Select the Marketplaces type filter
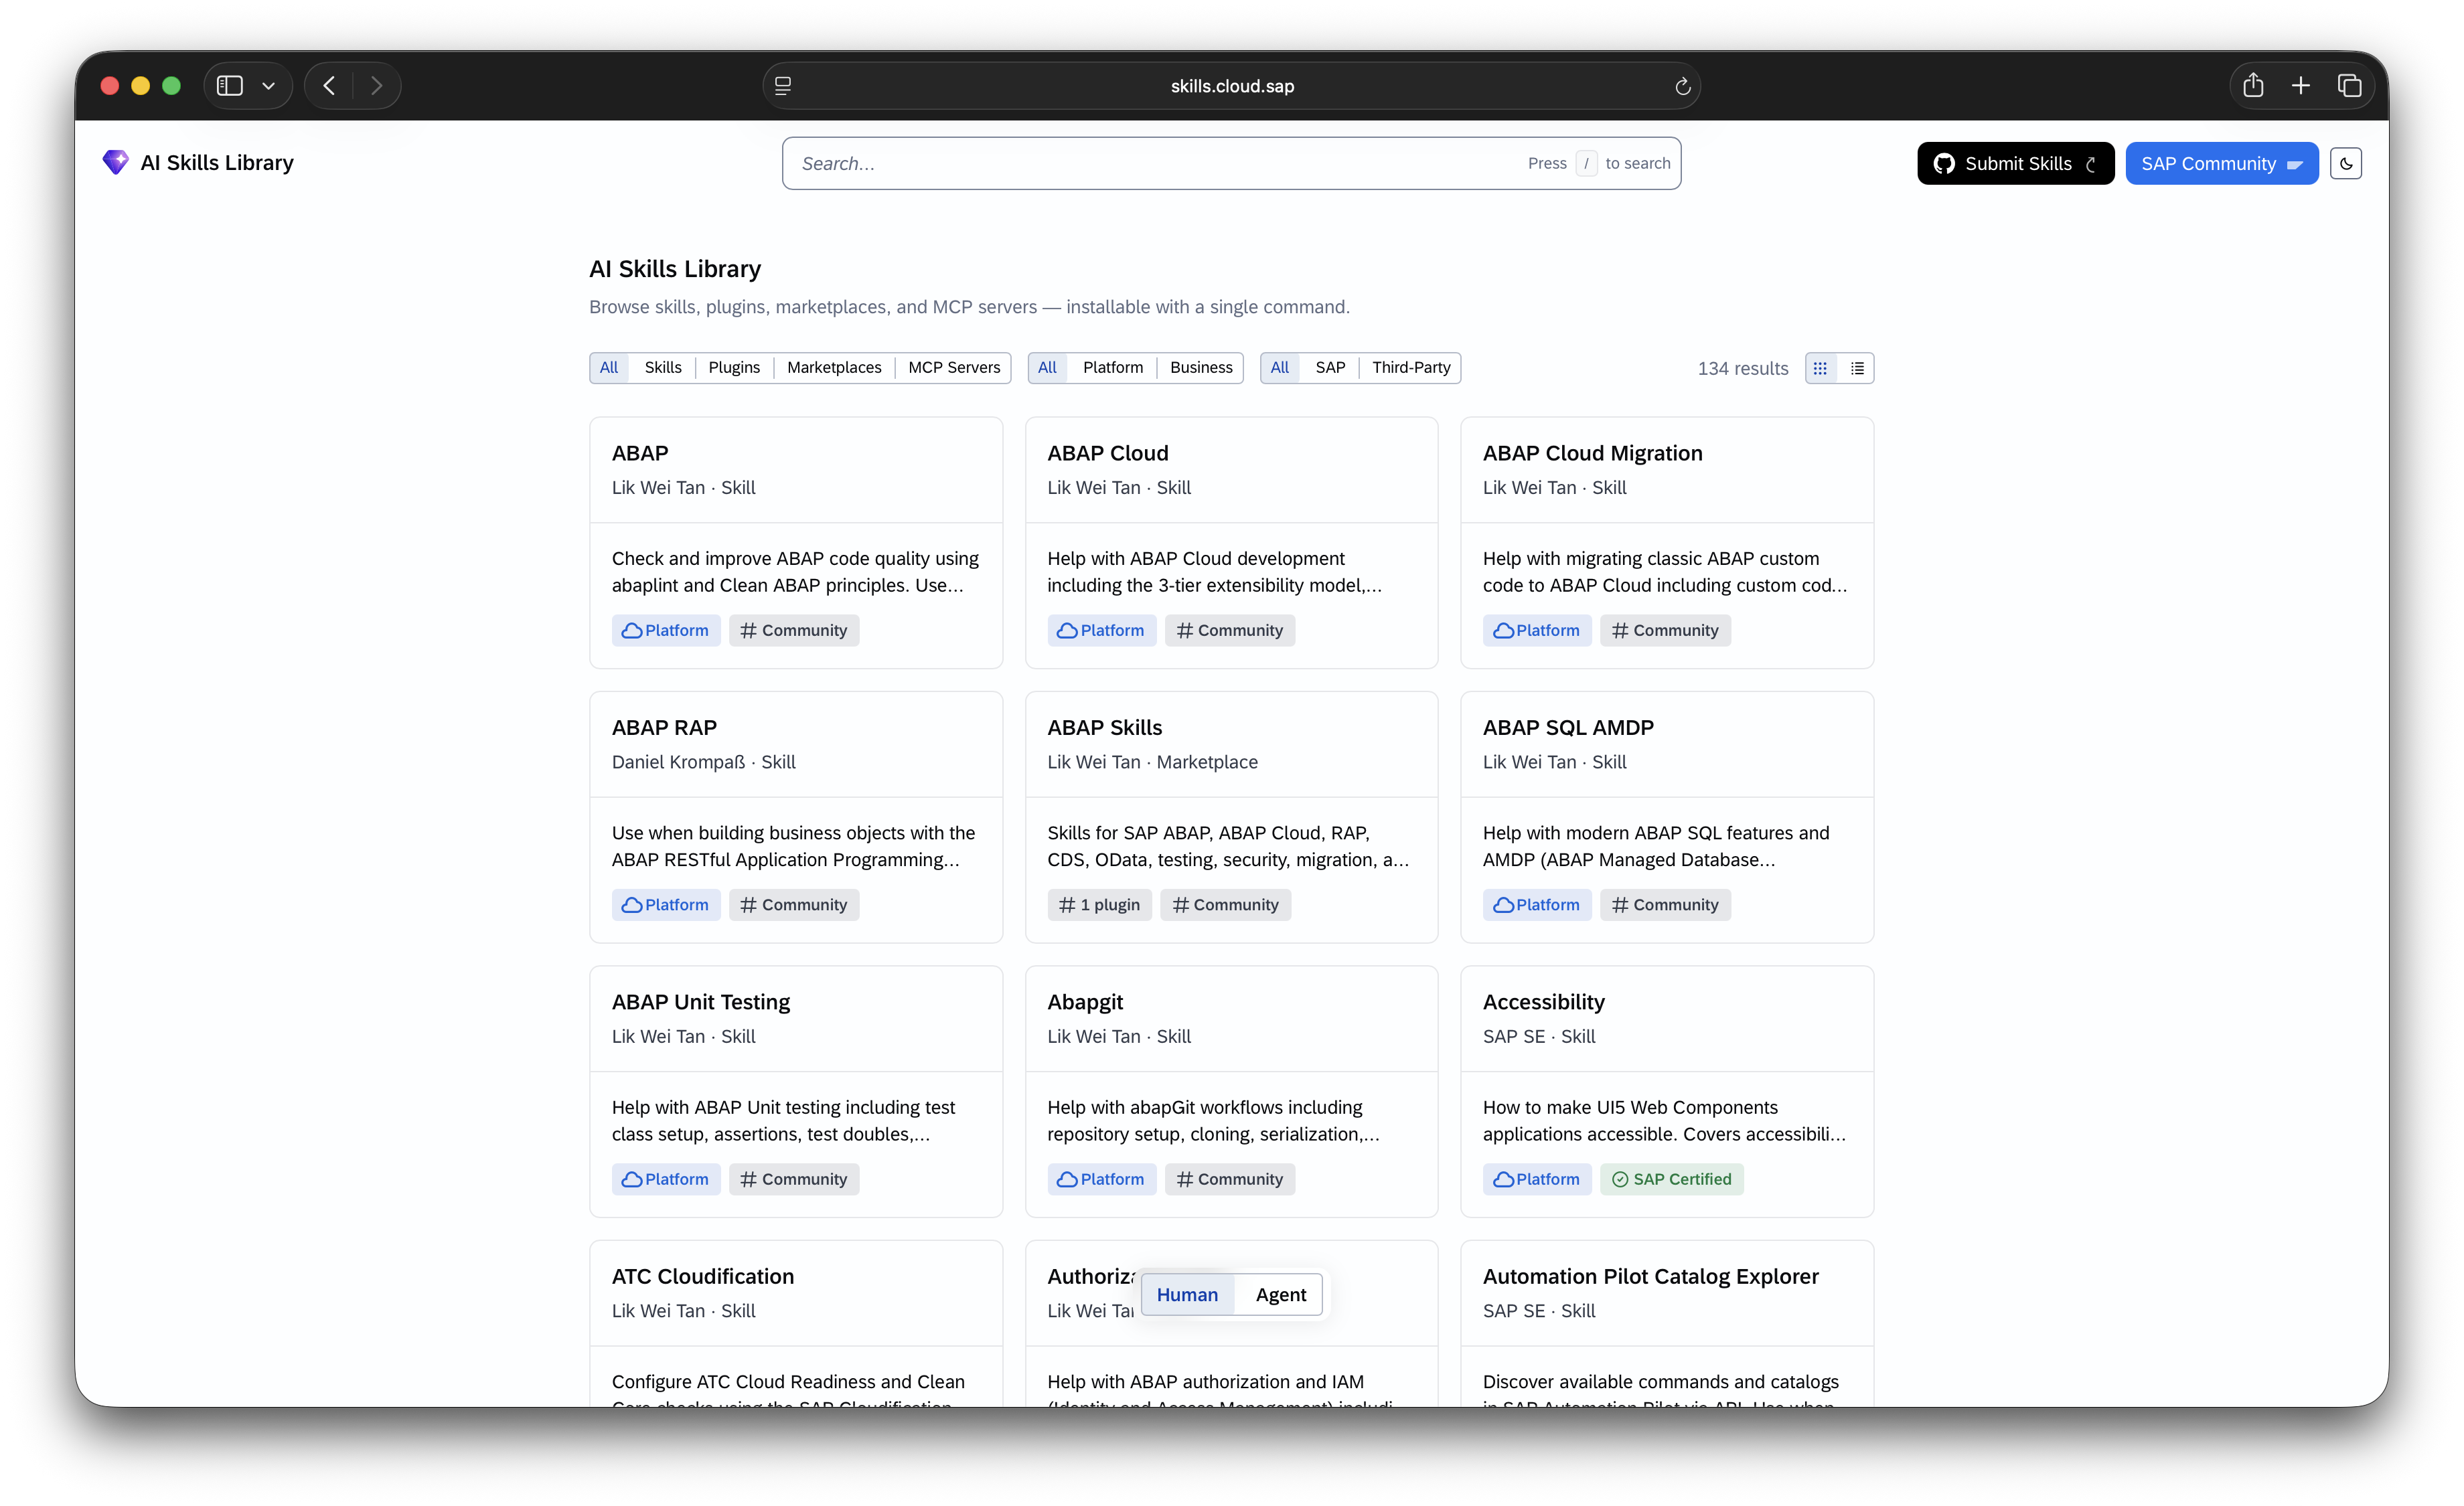Screen dimensions: 2464x1506 834,367
